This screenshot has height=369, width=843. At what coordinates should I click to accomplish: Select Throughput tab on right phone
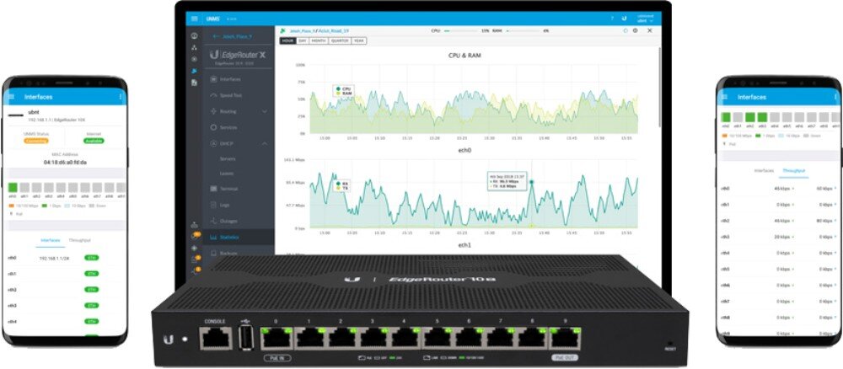[794, 170]
